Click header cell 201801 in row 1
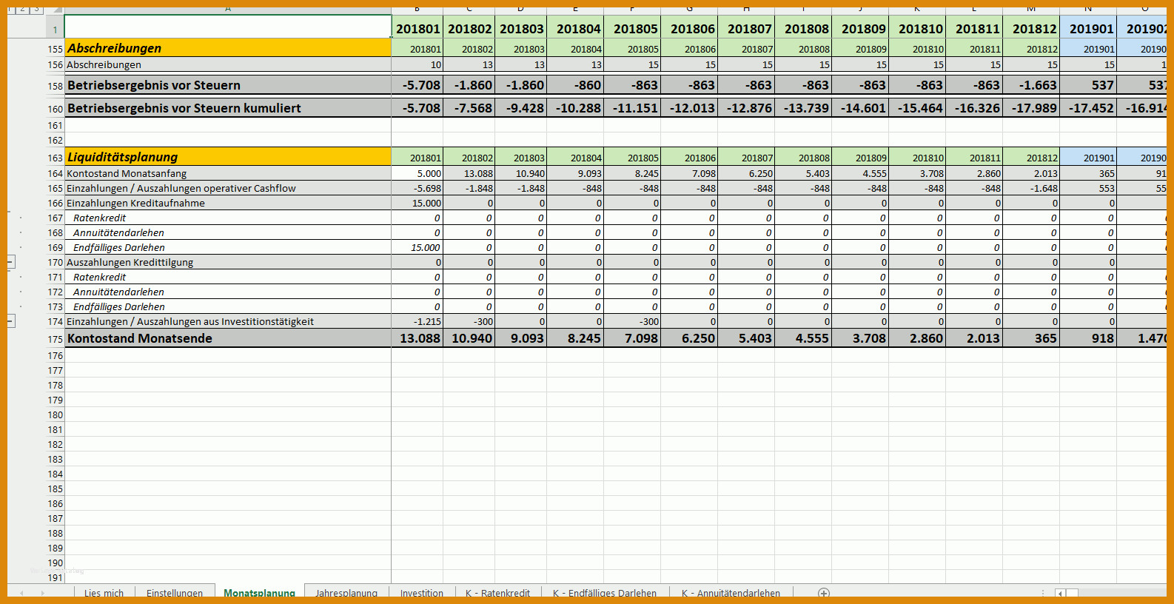 [417, 28]
